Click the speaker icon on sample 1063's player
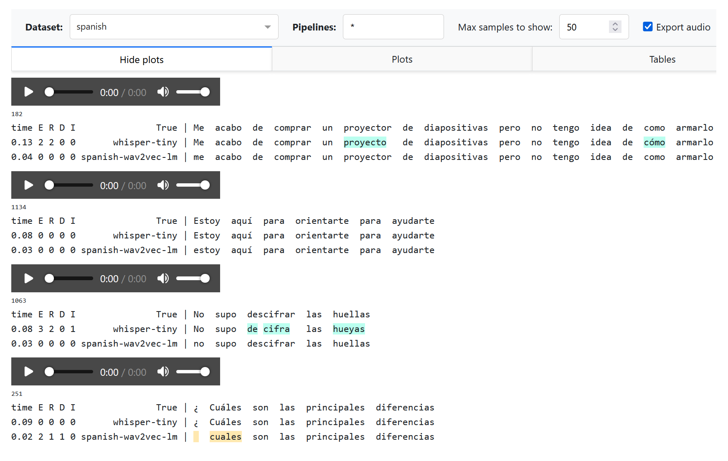The height and width of the screenshot is (461, 728). (163, 278)
